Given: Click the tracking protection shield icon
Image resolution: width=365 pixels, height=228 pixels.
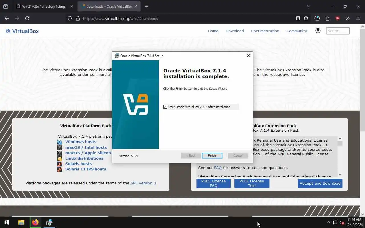Looking at the screenshot, I should point(70,18).
